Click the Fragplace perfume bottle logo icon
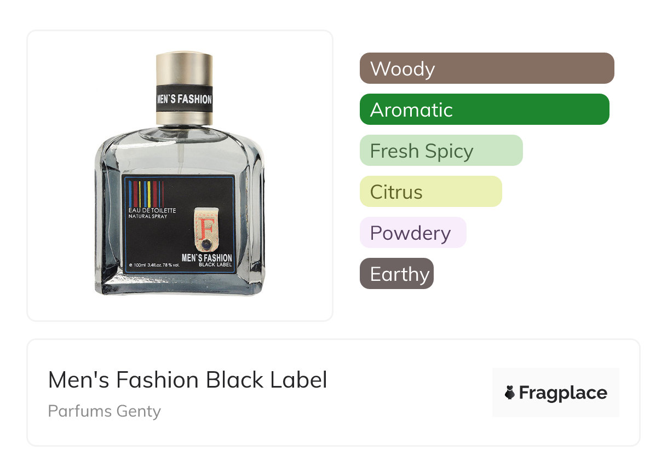 pos(510,393)
